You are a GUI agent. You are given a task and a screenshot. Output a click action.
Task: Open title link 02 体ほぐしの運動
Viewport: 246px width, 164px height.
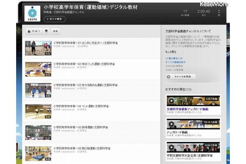pyautogui.click(x=84, y=64)
